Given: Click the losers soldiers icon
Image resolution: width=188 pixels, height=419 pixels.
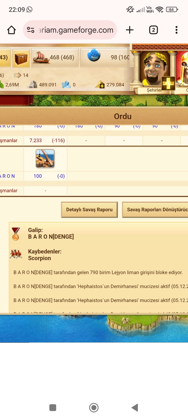Looking at the screenshot, I should (x=16, y=254).
